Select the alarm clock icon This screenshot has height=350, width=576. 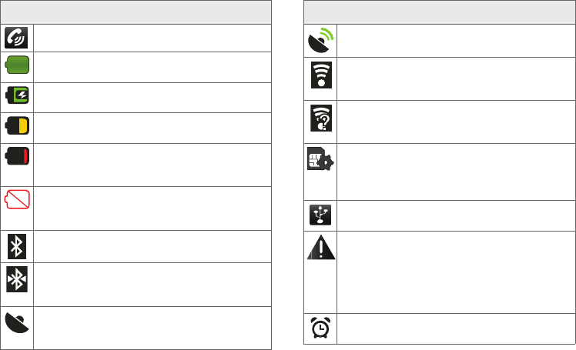(x=320, y=328)
